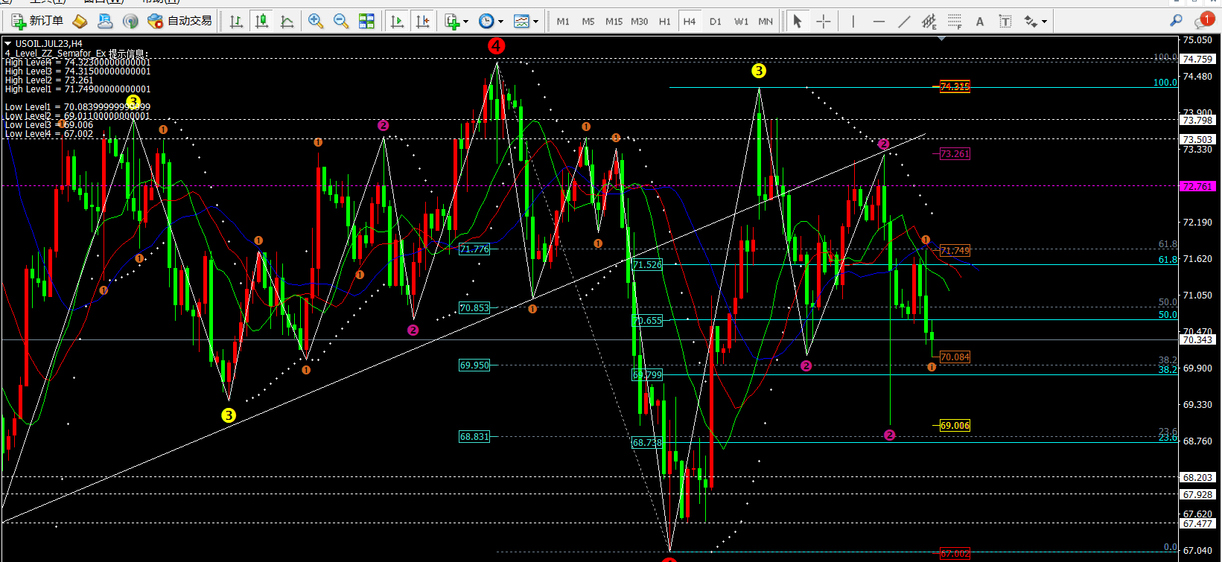Image resolution: width=1222 pixels, height=562 pixels.
Task: Select the H1 timeframe button
Action: [665, 22]
